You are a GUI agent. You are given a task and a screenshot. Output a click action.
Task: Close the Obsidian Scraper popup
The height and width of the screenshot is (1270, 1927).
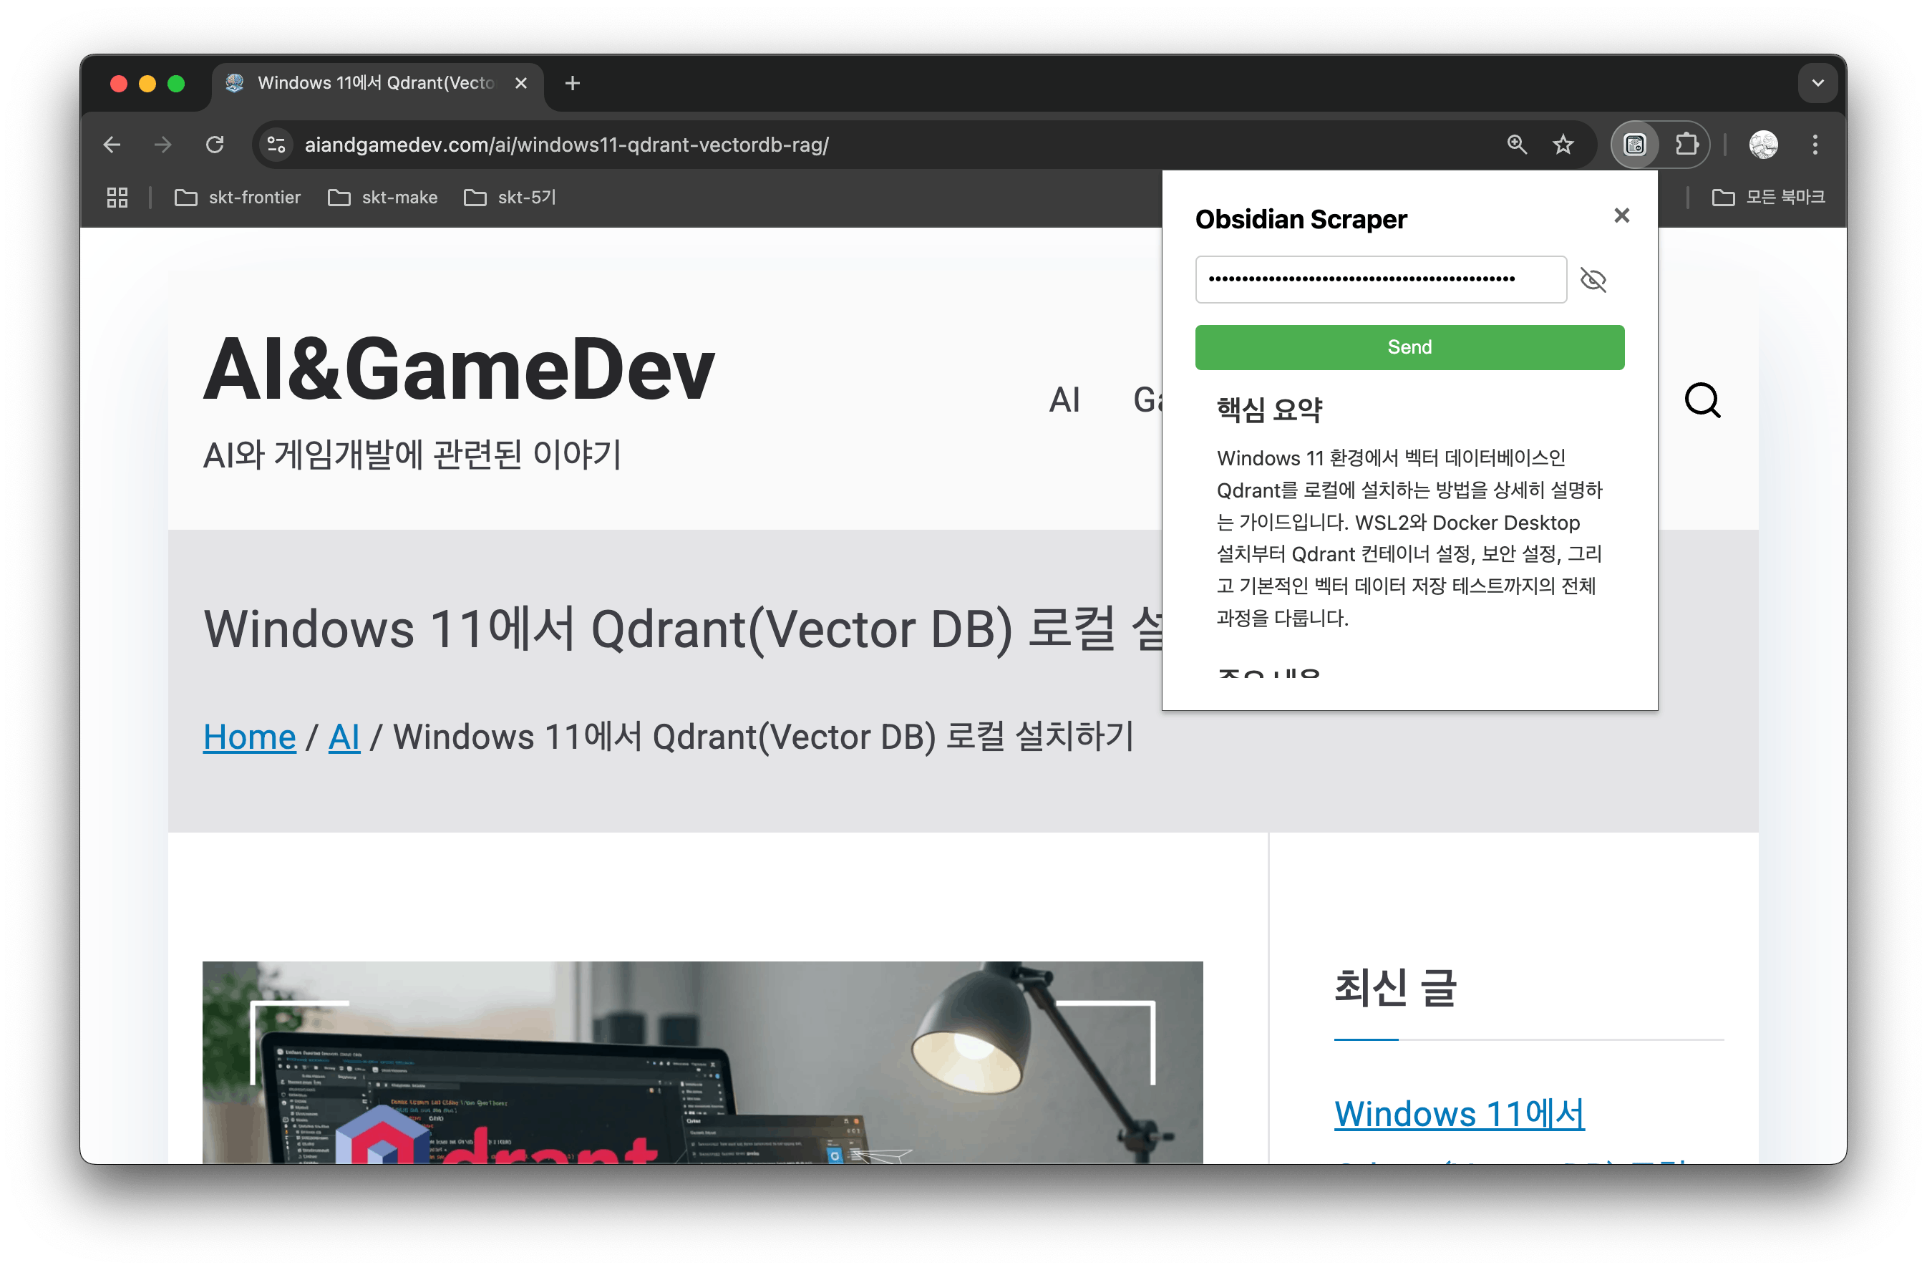coord(1621,215)
